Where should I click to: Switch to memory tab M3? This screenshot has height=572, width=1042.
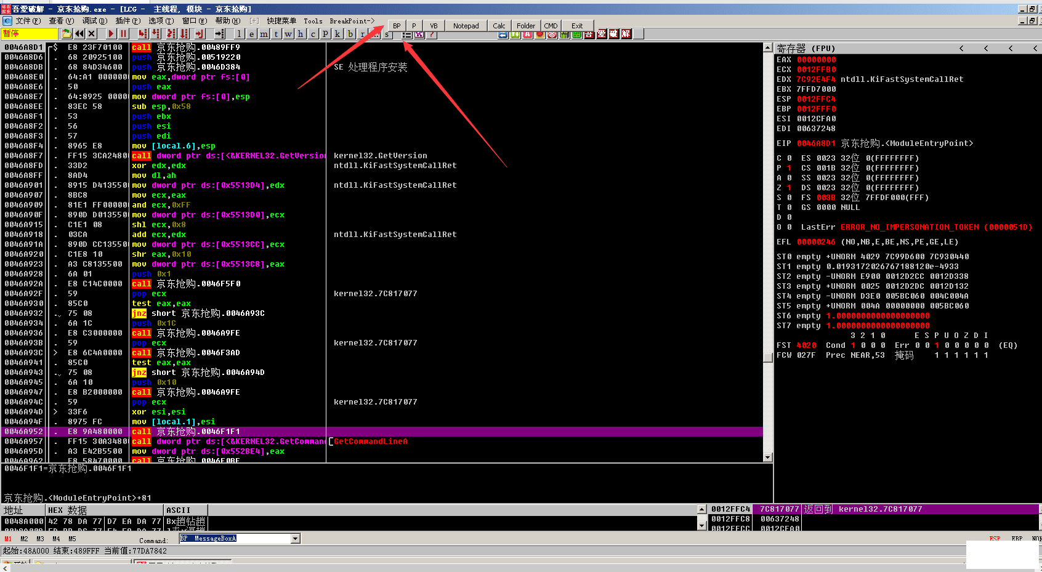tap(40, 539)
